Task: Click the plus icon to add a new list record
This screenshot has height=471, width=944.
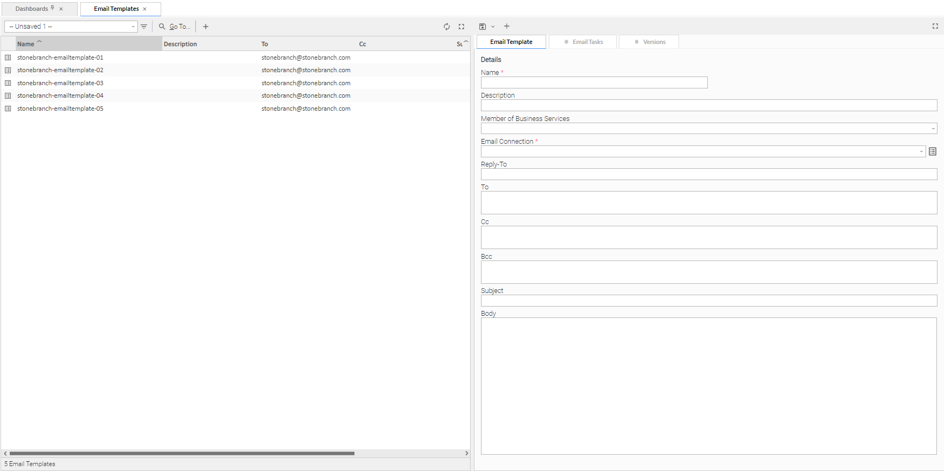Action: pyautogui.click(x=206, y=27)
